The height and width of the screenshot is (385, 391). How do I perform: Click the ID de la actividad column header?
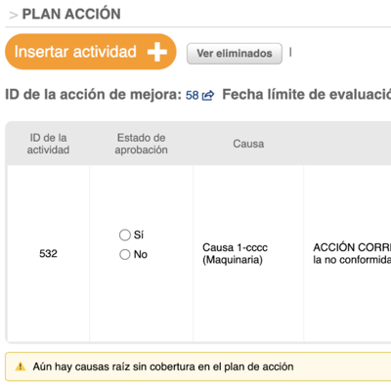(x=48, y=144)
